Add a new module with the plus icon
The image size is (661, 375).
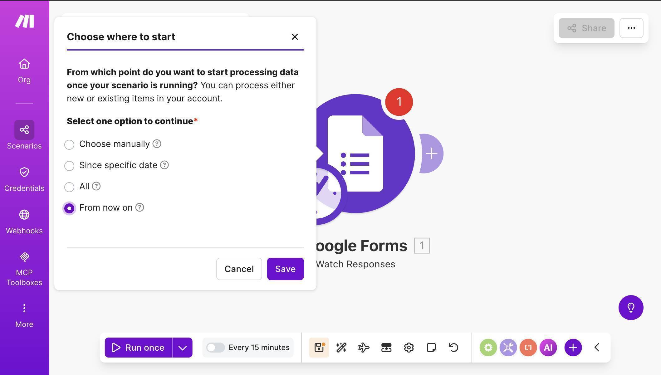click(573, 347)
